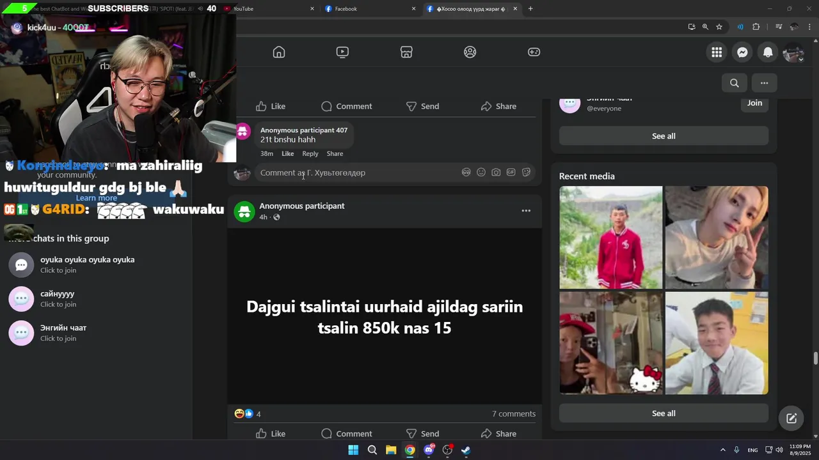819x460 pixels.
Task: Open Steam from the taskbar
Action: click(x=466, y=450)
